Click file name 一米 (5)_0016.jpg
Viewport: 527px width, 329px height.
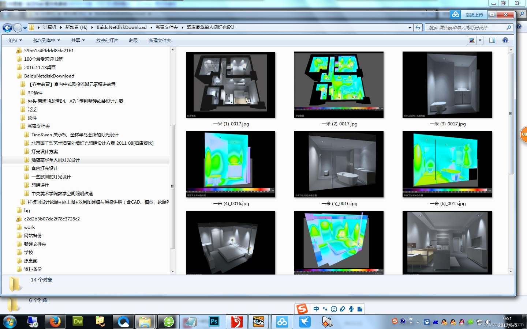tap(339, 204)
